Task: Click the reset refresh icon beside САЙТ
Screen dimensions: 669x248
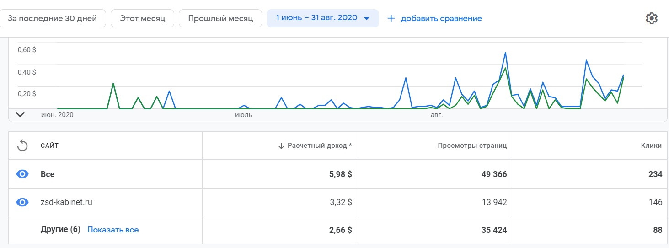Action: pyautogui.click(x=22, y=146)
